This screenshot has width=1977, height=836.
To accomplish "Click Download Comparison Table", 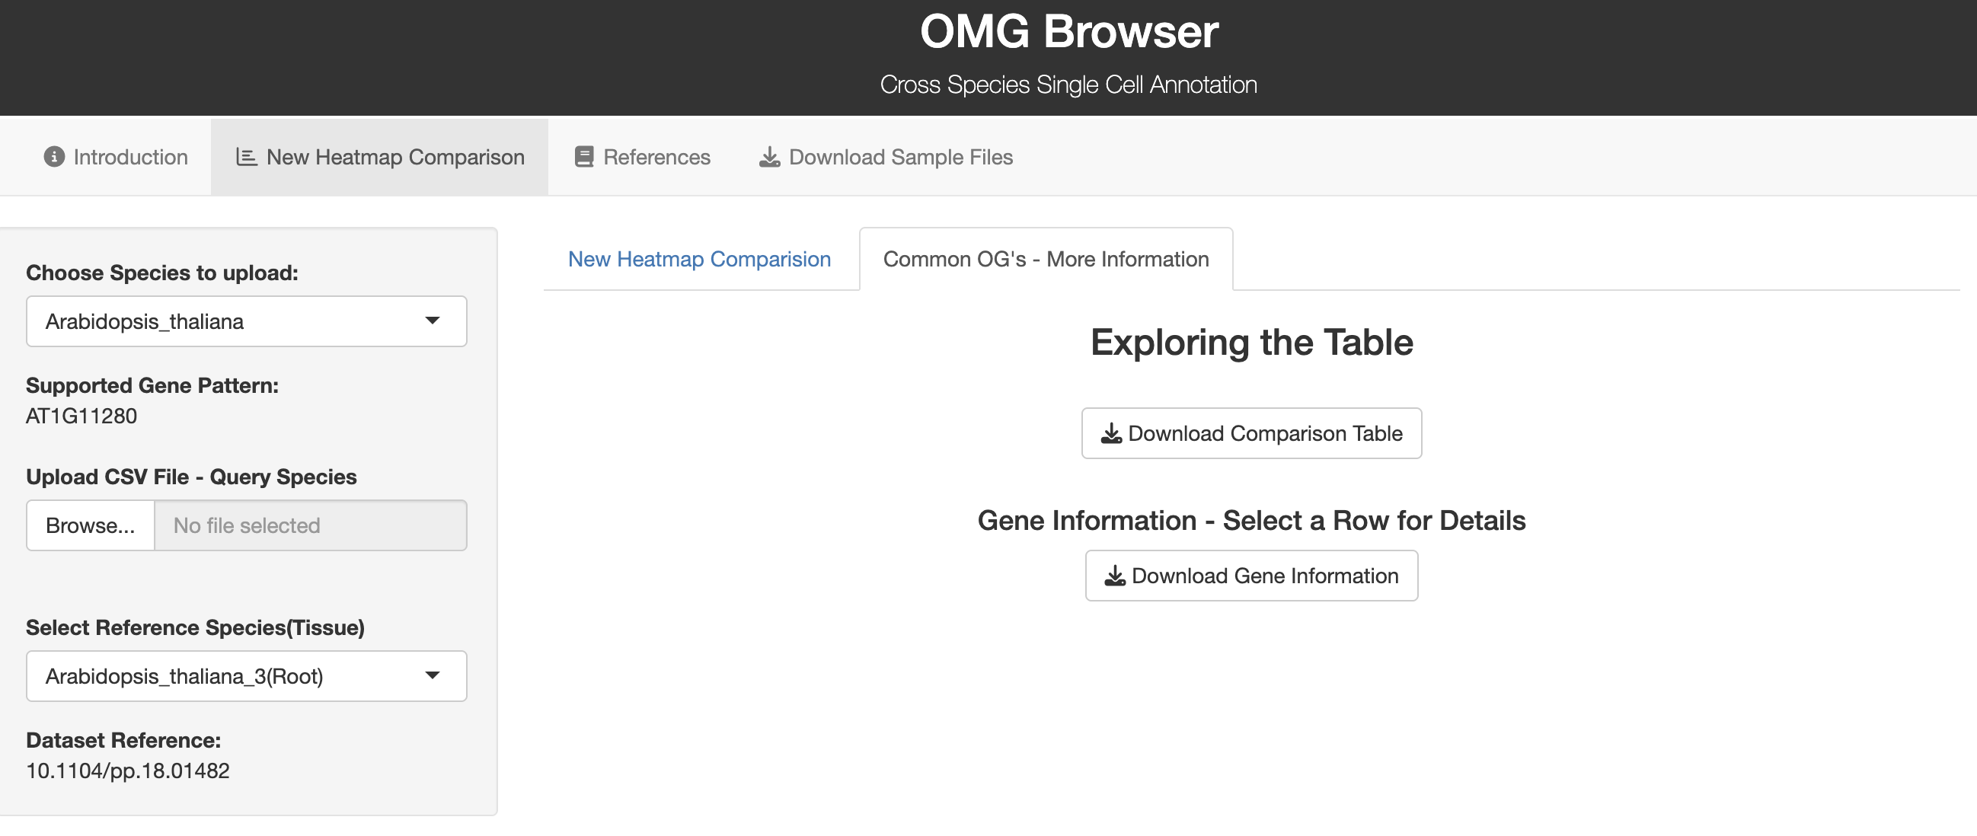I will coord(1251,432).
